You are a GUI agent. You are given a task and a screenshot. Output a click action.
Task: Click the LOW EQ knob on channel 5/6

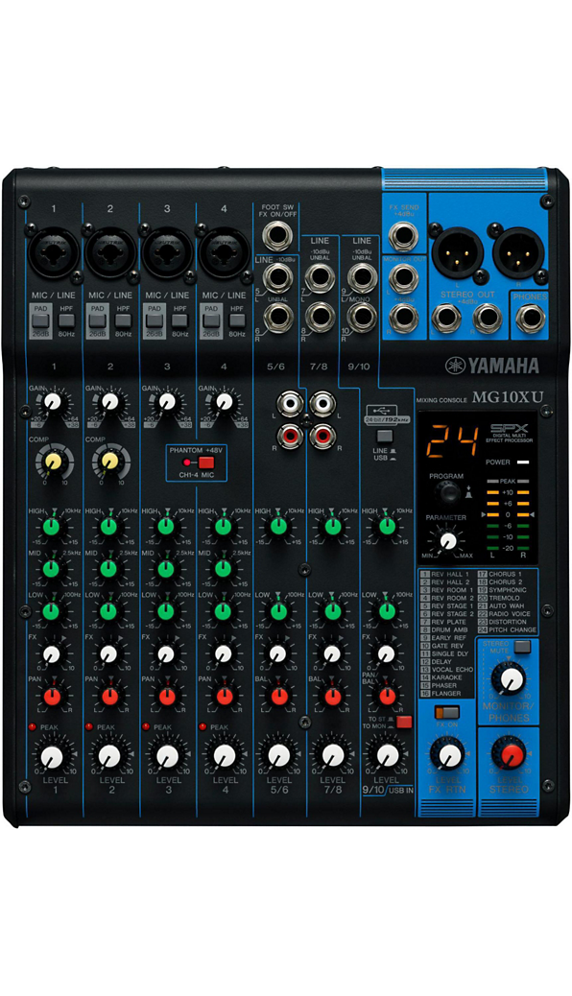click(277, 611)
